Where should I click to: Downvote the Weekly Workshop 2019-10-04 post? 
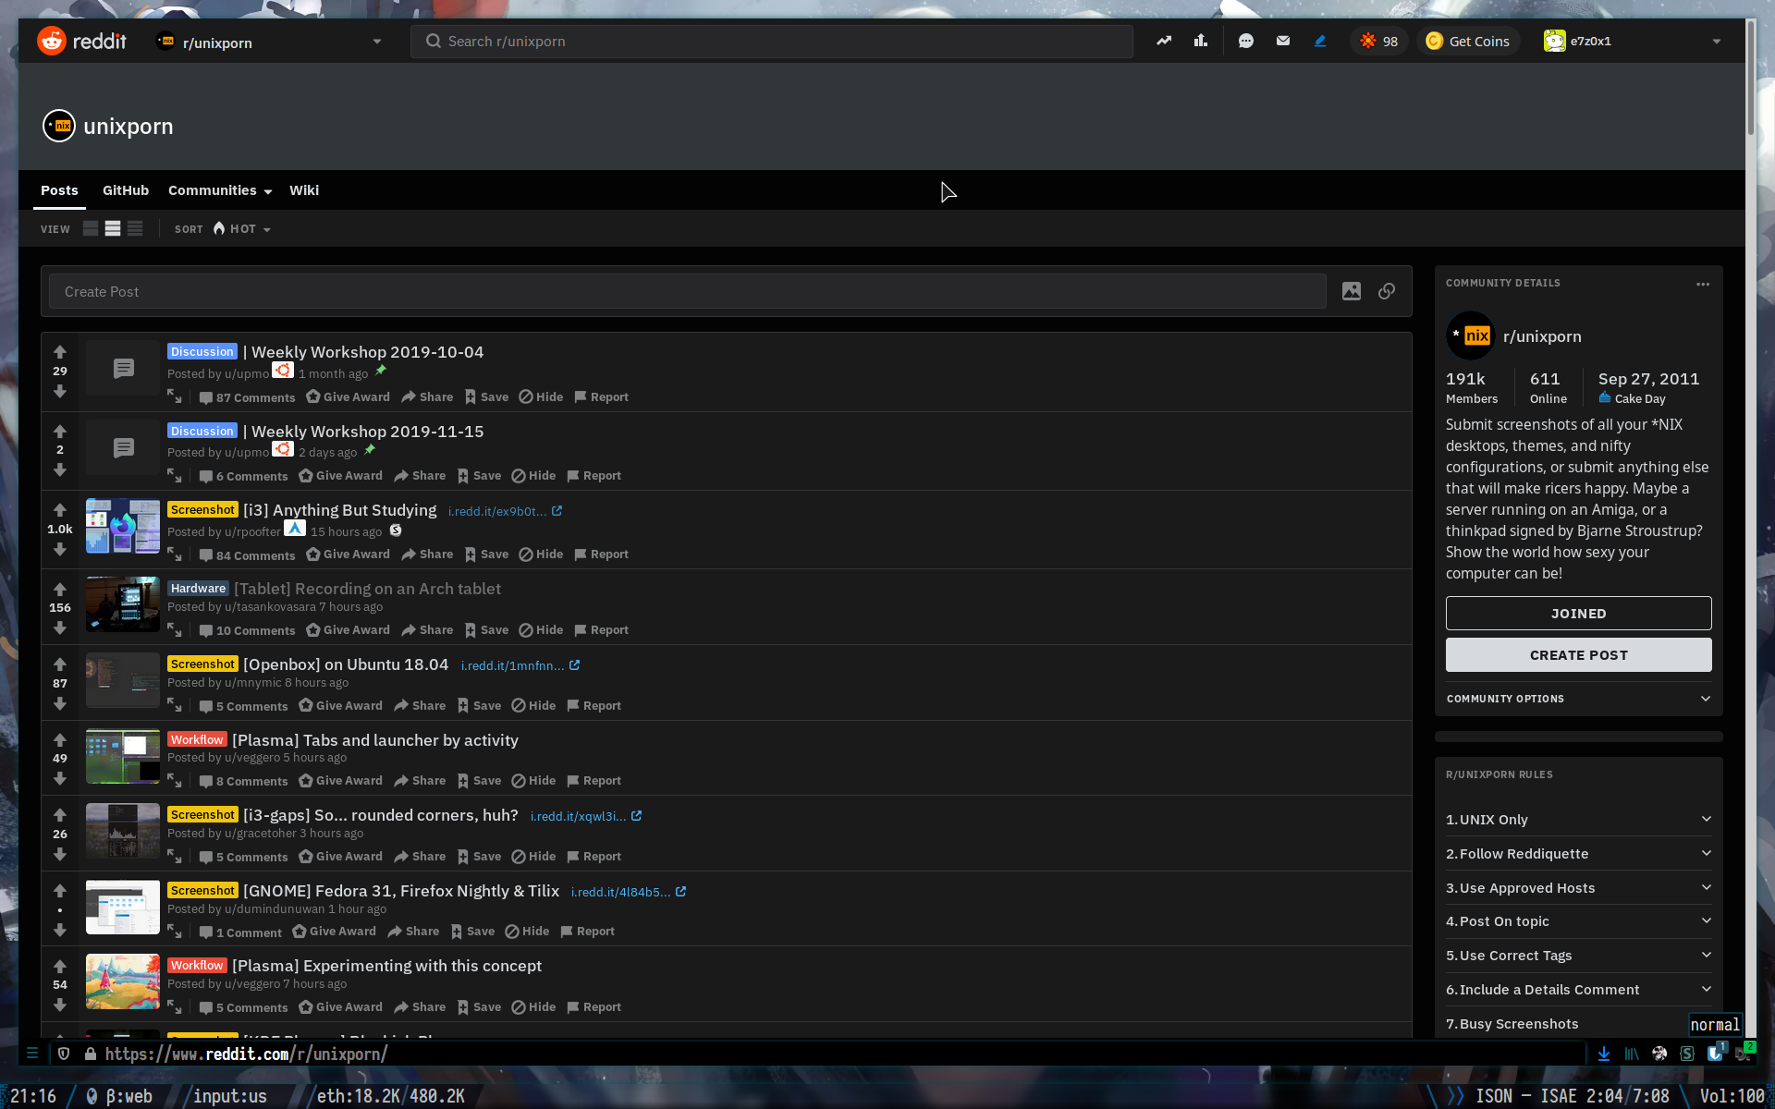tap(60, 392)
